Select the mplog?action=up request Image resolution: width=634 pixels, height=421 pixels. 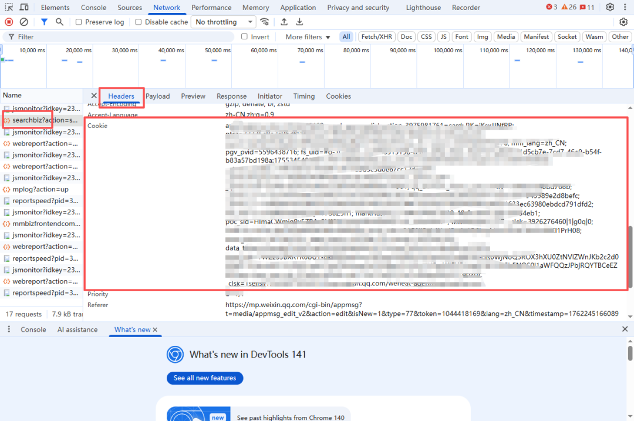click(x=41, y=189)
